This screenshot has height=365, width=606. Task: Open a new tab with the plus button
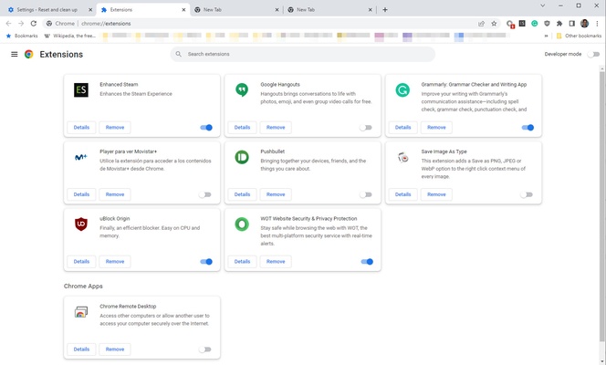click(385, 10)
